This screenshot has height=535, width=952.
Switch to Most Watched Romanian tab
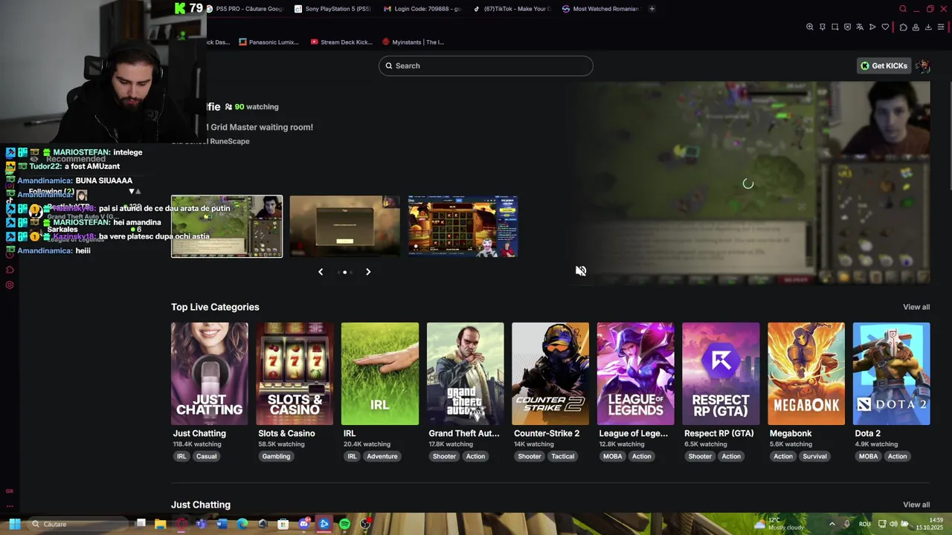click(601, 9)
